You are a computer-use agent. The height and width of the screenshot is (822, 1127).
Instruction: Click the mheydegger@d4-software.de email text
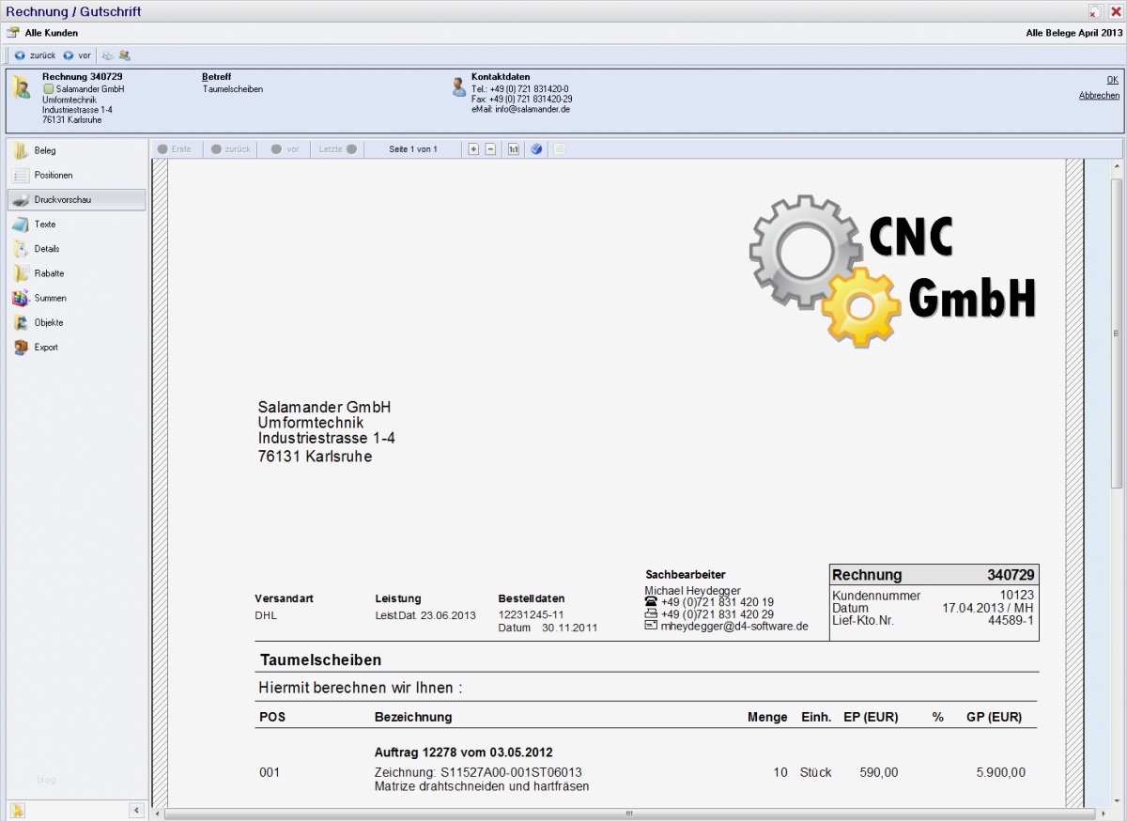pyautogui.click(x=734, y=627)
